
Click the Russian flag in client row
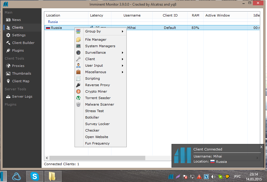(48, 28)
